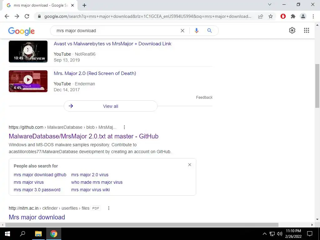
Task: Open the clock showing 11:10 PM
Action: pyautogui.click(x=293, y=234)
